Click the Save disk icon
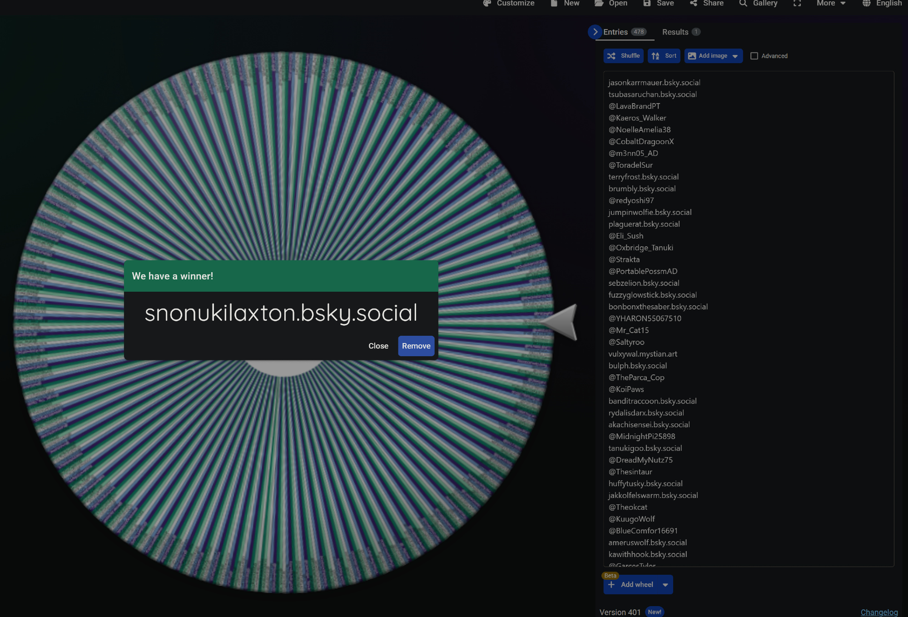The width and height of the screenshot is (908, 617). coord(647,3)
